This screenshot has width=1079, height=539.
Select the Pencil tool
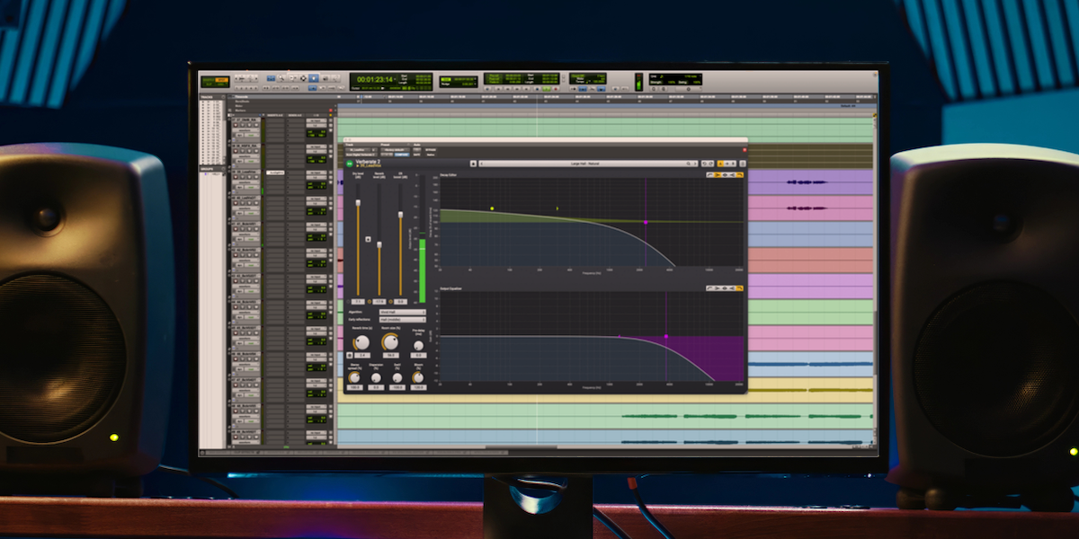(335, 80)
